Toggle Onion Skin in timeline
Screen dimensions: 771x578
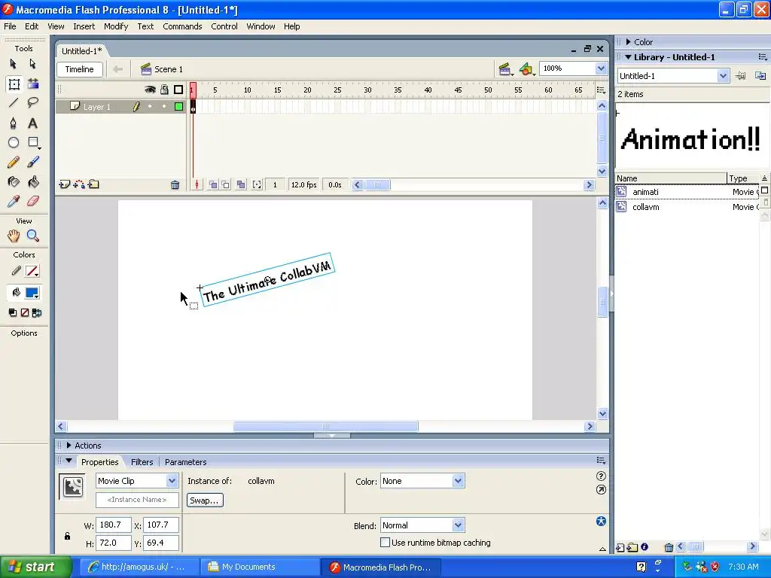pyautogui.click(x=213, y=185)
